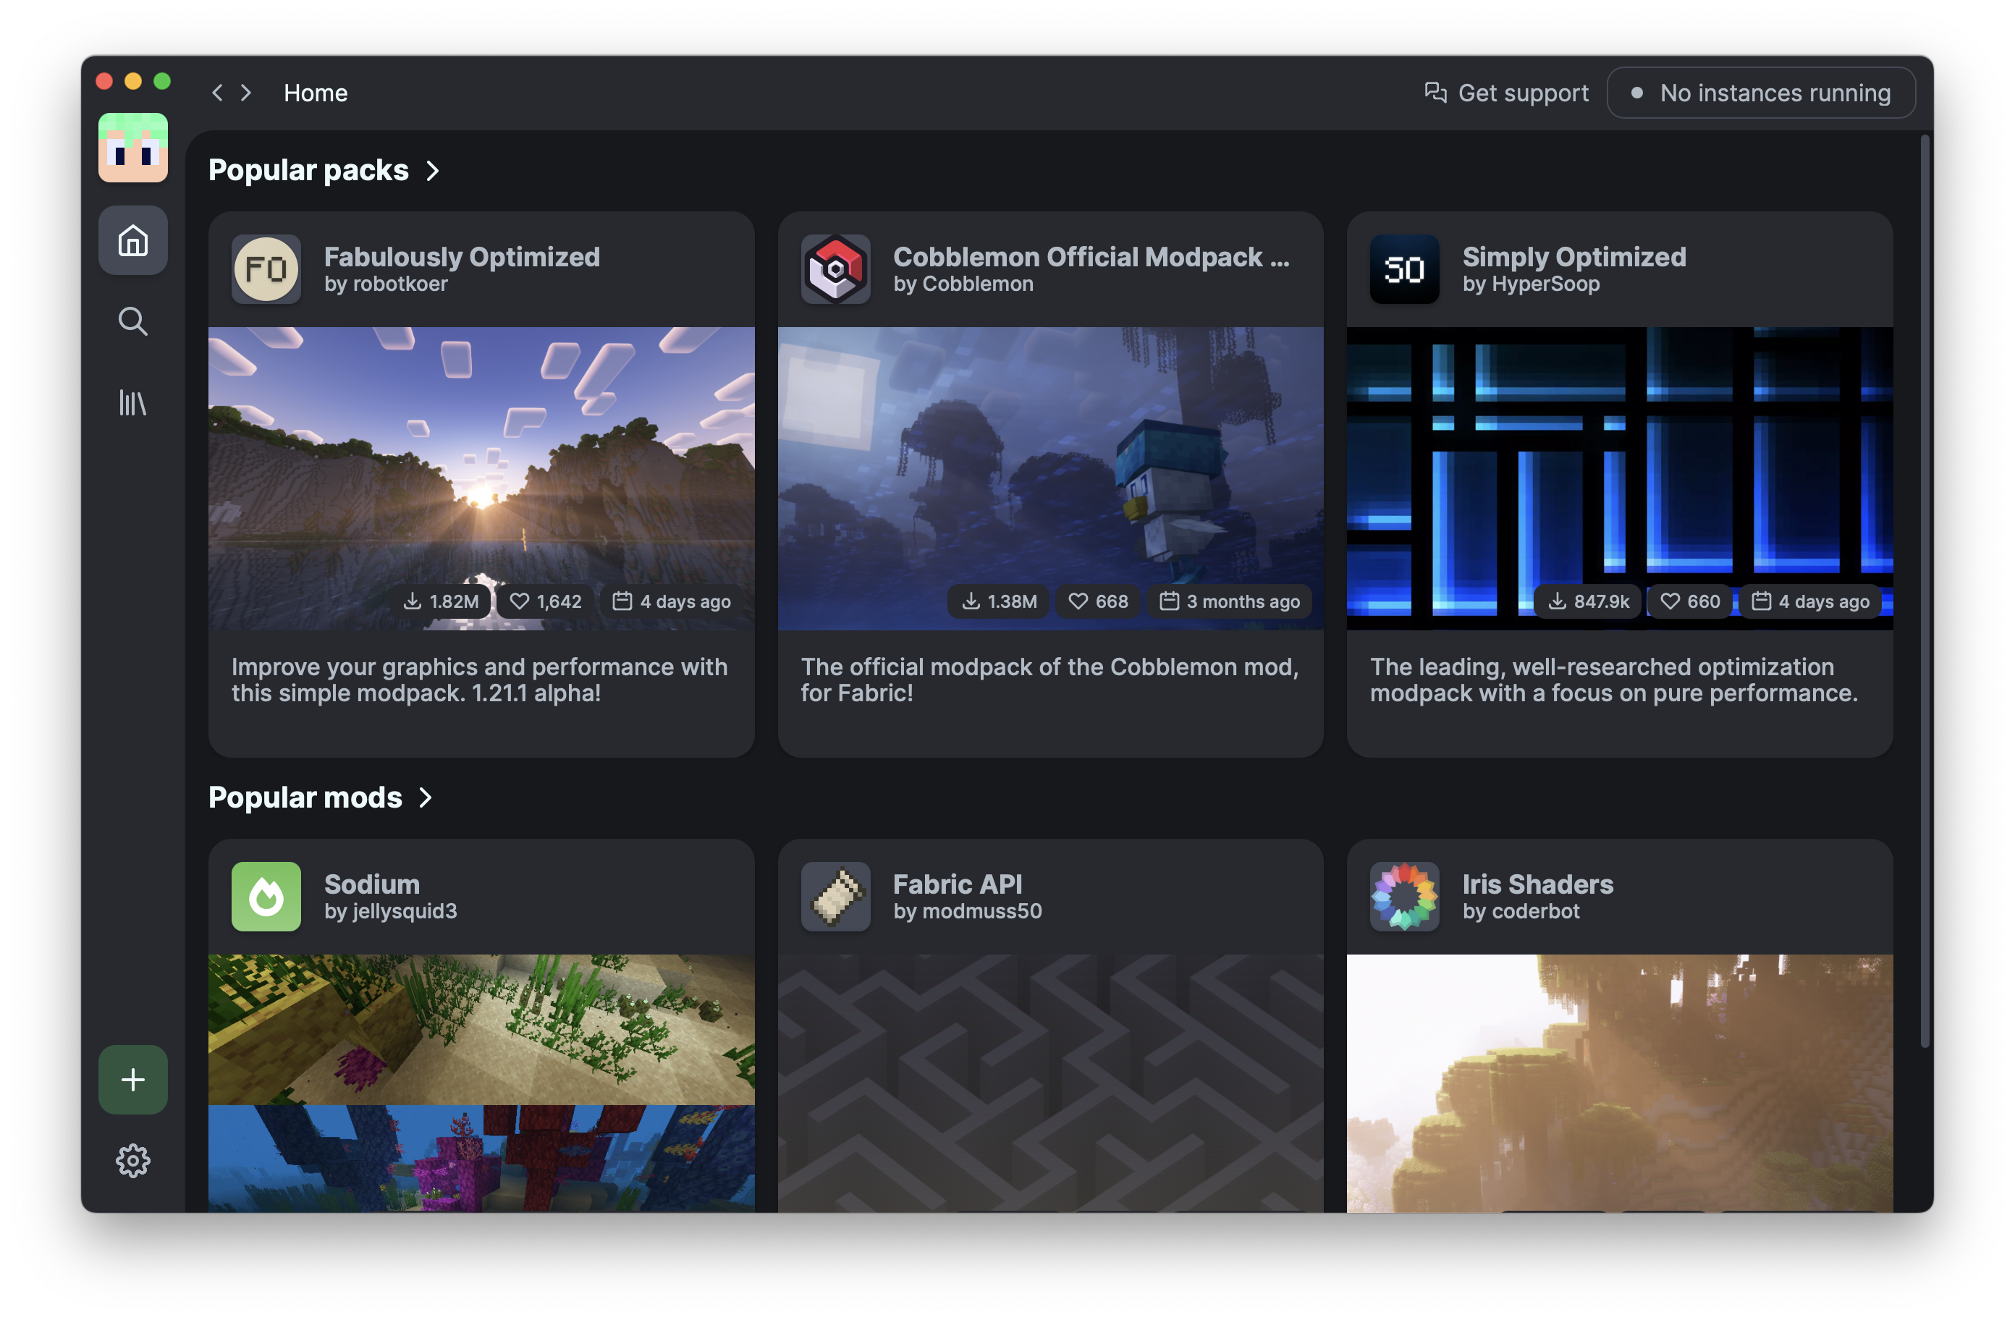Image resolution: width=2015 pixels, height=1320 pixels.
Task: Open Simply Optimized title
Action: tap(1574, 257)
